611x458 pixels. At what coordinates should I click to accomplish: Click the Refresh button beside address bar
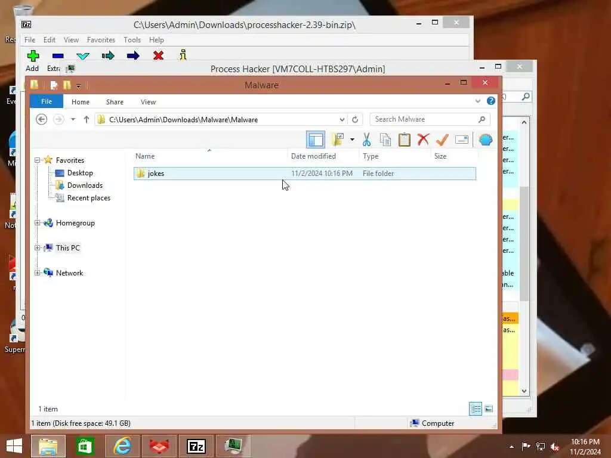[x=355, y=119]
